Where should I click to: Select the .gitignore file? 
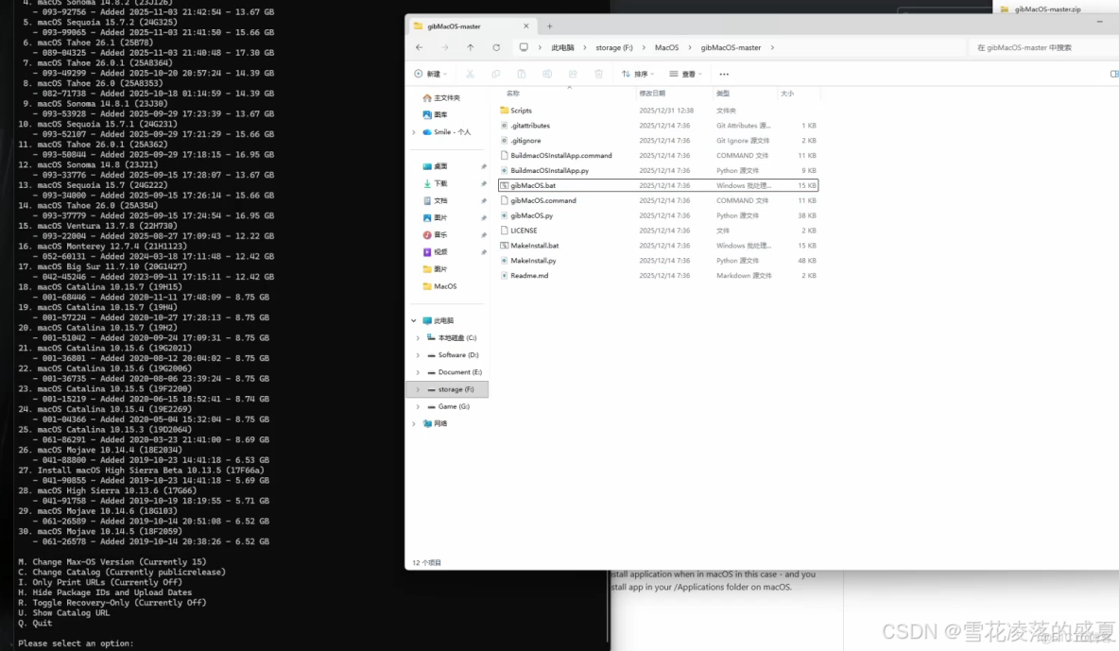click(658, 141)
